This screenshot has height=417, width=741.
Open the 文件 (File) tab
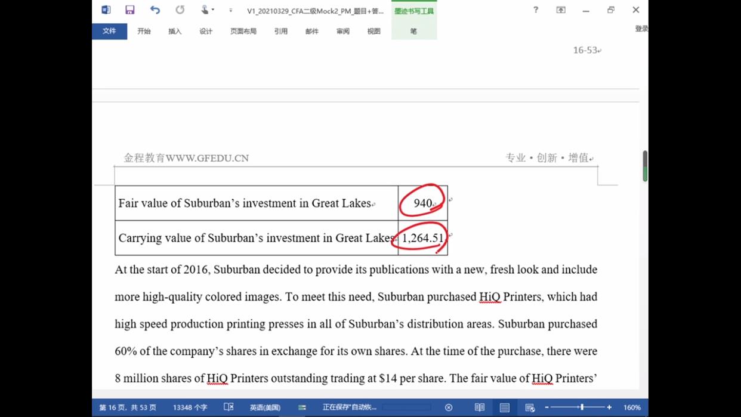109,31
